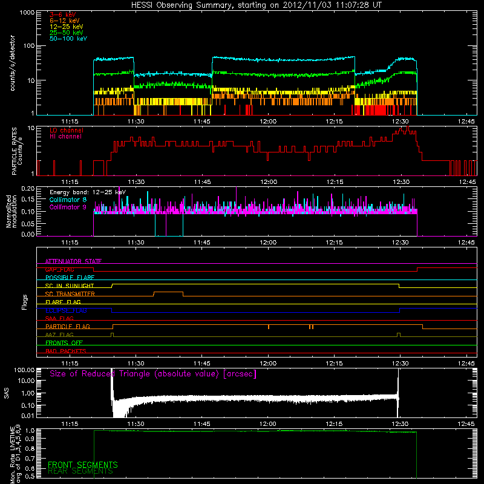Select the 50-100 keV legend label

pyautogui.click(x=68, y=38)
